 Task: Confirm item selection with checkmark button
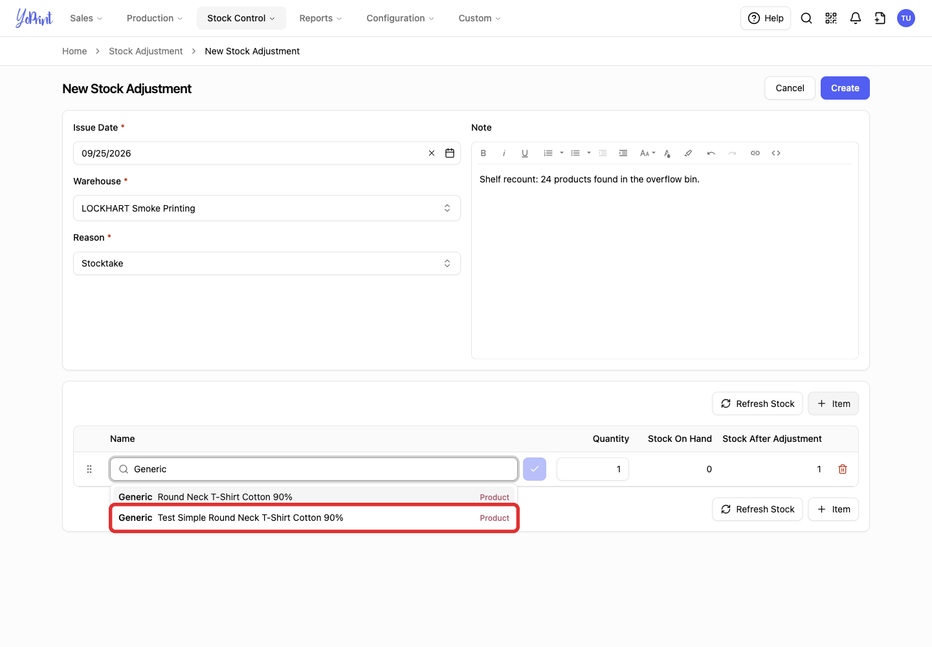[x=535, y=469]
